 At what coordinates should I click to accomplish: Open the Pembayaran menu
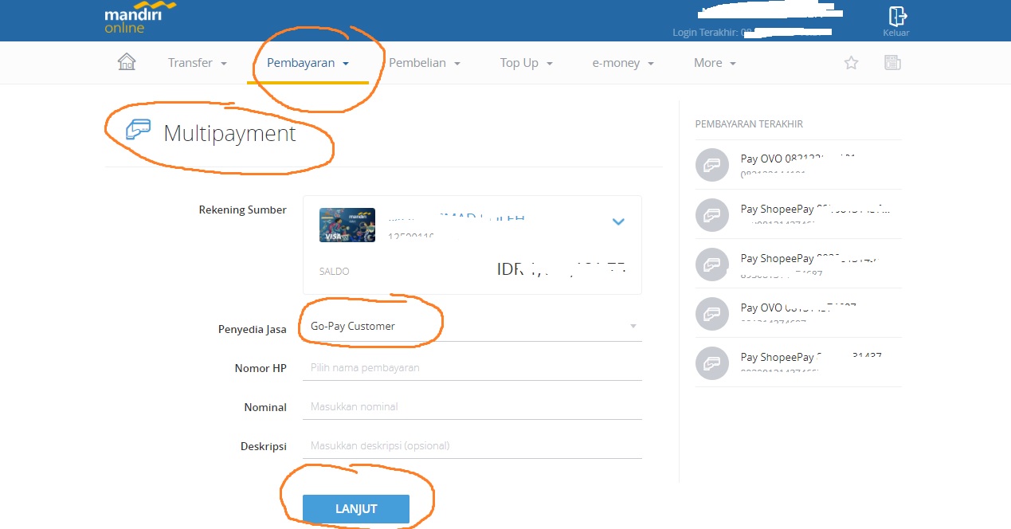click(308, 63)
